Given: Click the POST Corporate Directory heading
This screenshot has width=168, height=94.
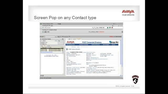Looking at the screenshot, I should 92,42.
